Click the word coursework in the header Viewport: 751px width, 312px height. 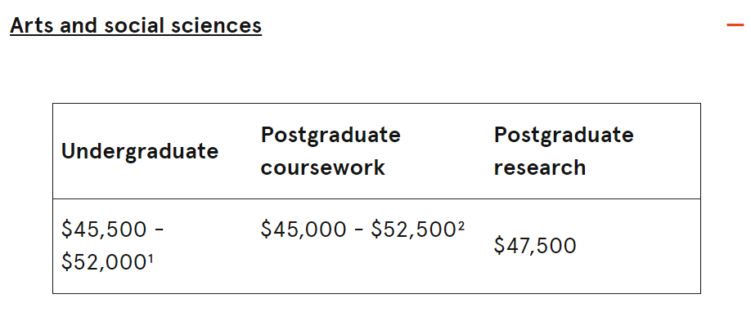[x=323, y=167]
